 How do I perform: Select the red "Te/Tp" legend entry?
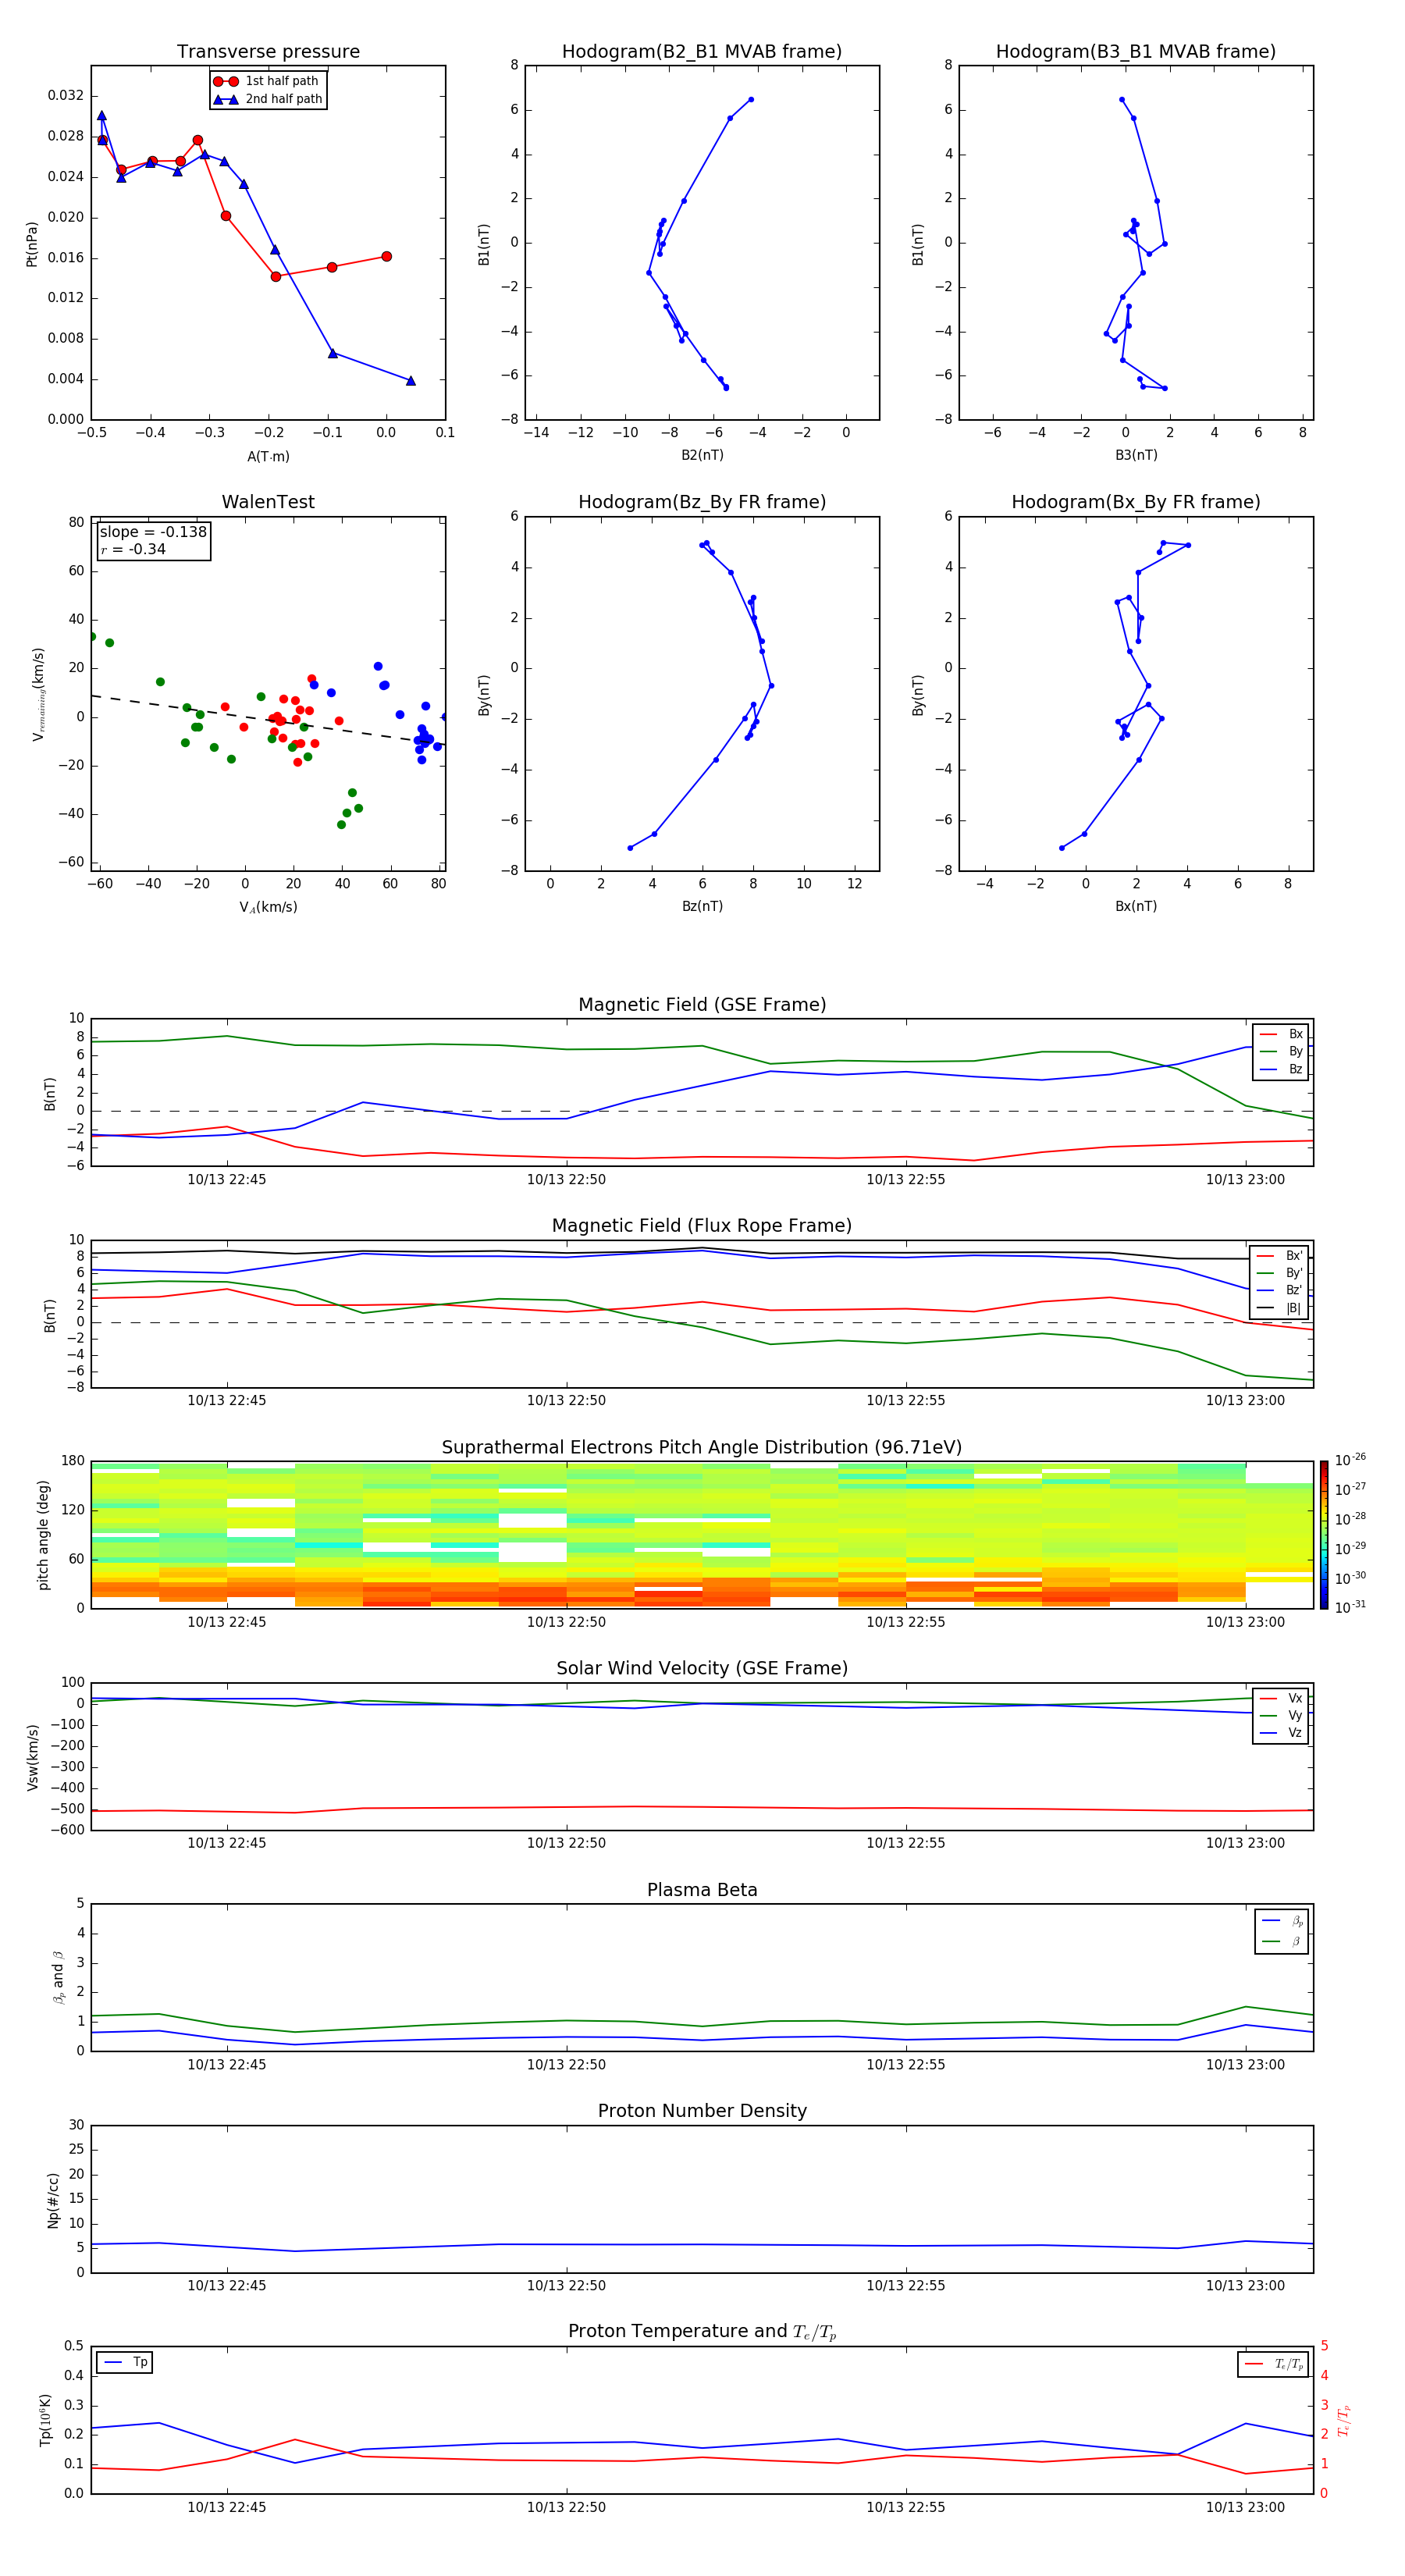1273,2364
